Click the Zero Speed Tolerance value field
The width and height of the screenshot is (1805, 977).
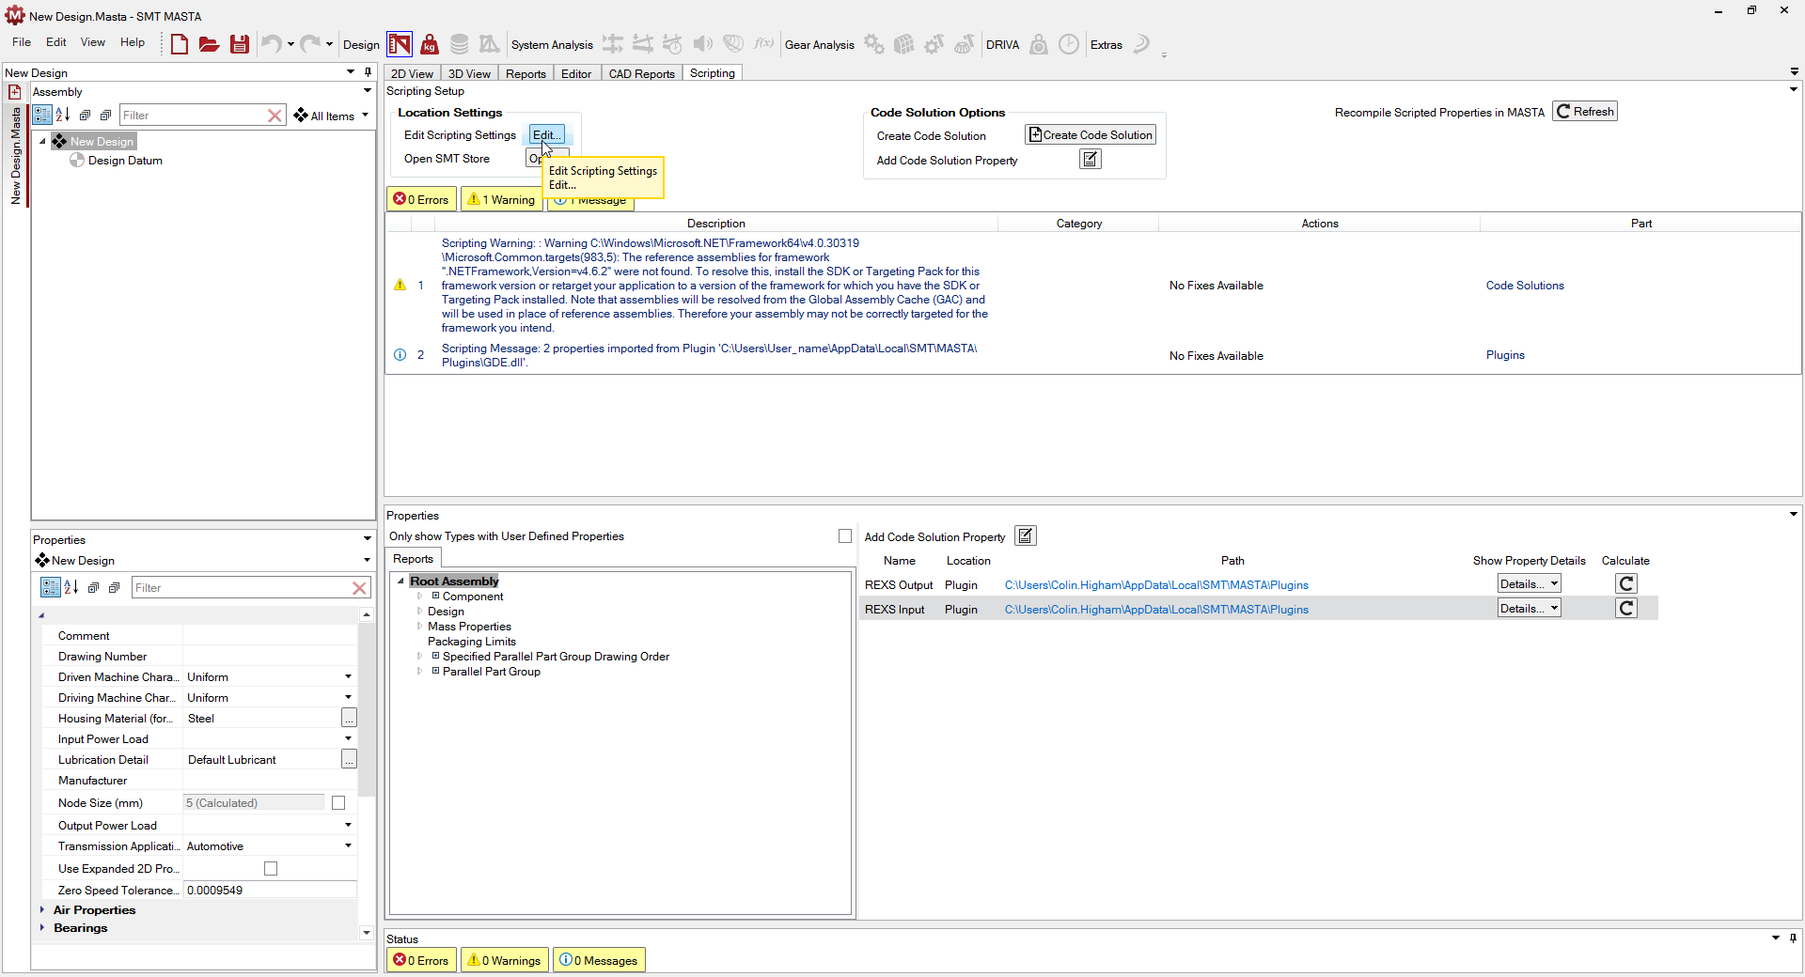270,891
